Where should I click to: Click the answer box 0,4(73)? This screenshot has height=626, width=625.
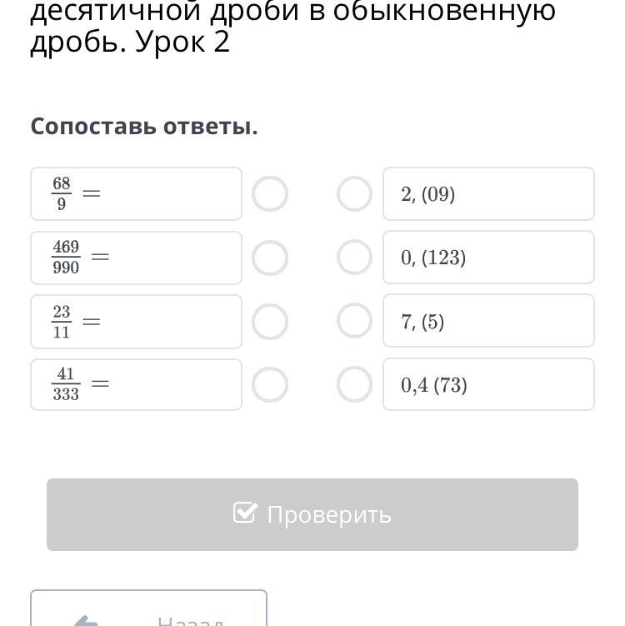[488, 385]
